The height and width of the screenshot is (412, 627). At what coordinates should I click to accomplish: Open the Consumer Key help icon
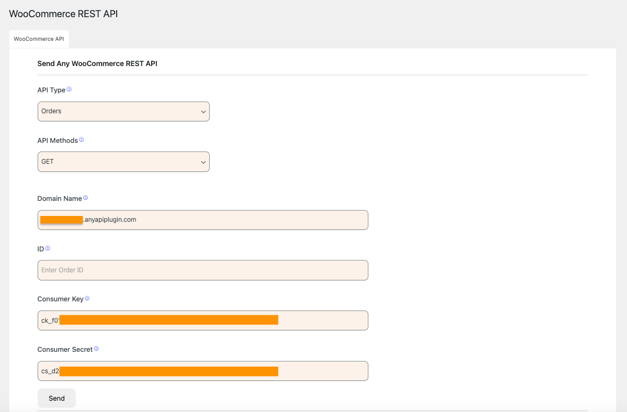tap(87, 298)
